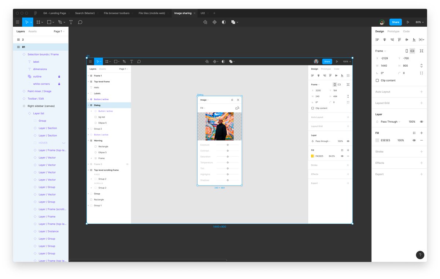Open the Frame tool dropdown arrow in the dark top toolbar

[43, 22]
